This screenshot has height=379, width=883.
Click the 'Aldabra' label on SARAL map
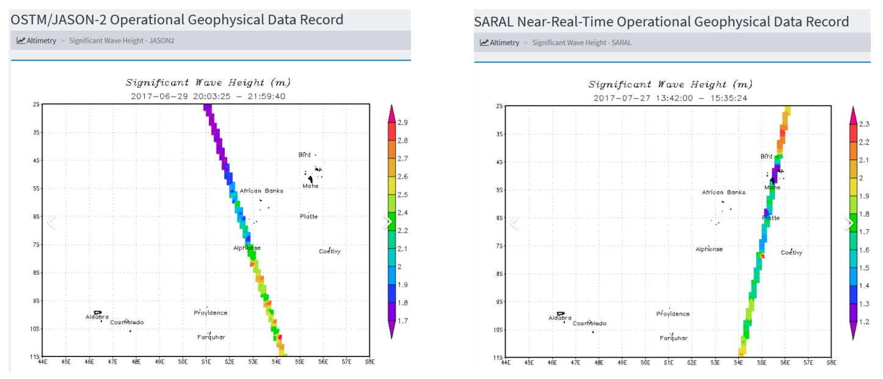click(560, 318)
